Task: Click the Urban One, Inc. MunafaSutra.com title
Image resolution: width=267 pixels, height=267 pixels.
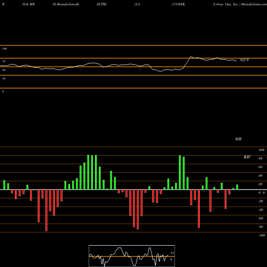Action: (x=240, y=4)
